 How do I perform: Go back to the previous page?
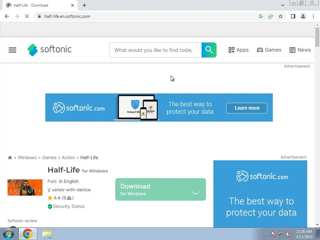pos(7,16)
